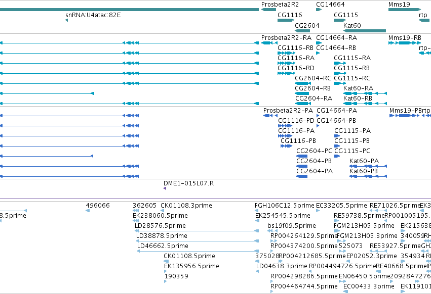Viewport: 431px width, 294px height.
Task: Click the Mms19 gene label
Action: point(399,5)
